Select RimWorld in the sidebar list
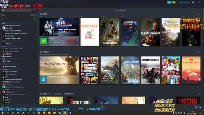This screenshot has width=204, height=115. click(8, 56)
